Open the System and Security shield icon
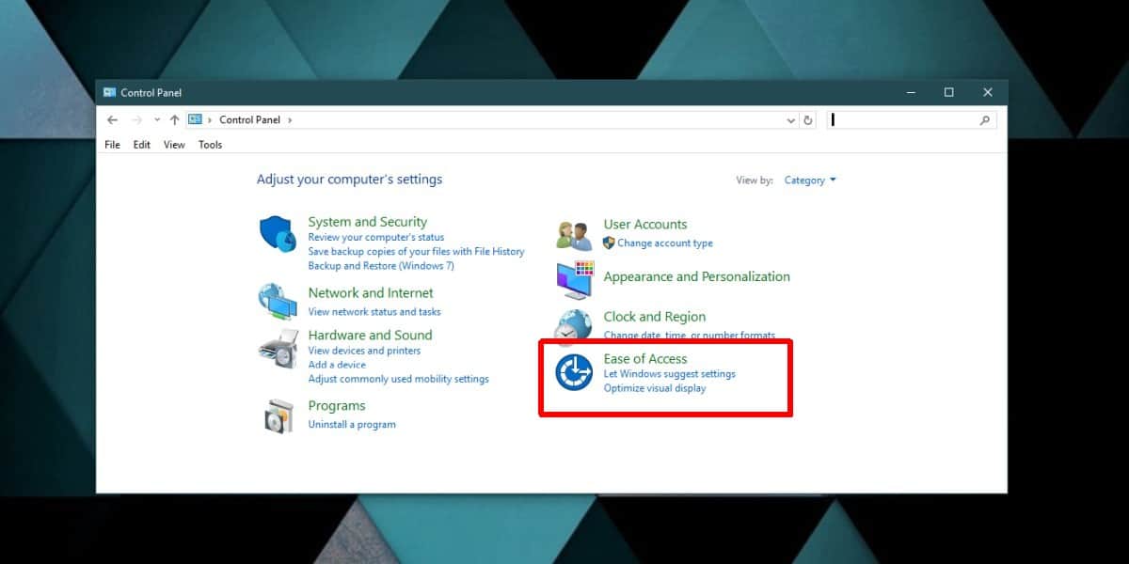The image size is (1129, 564). (278, 233)
